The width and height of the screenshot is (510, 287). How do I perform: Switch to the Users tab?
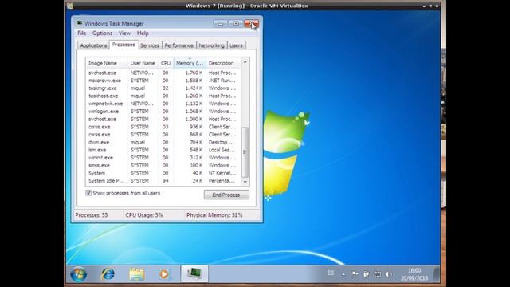click(x=236, y=45)
